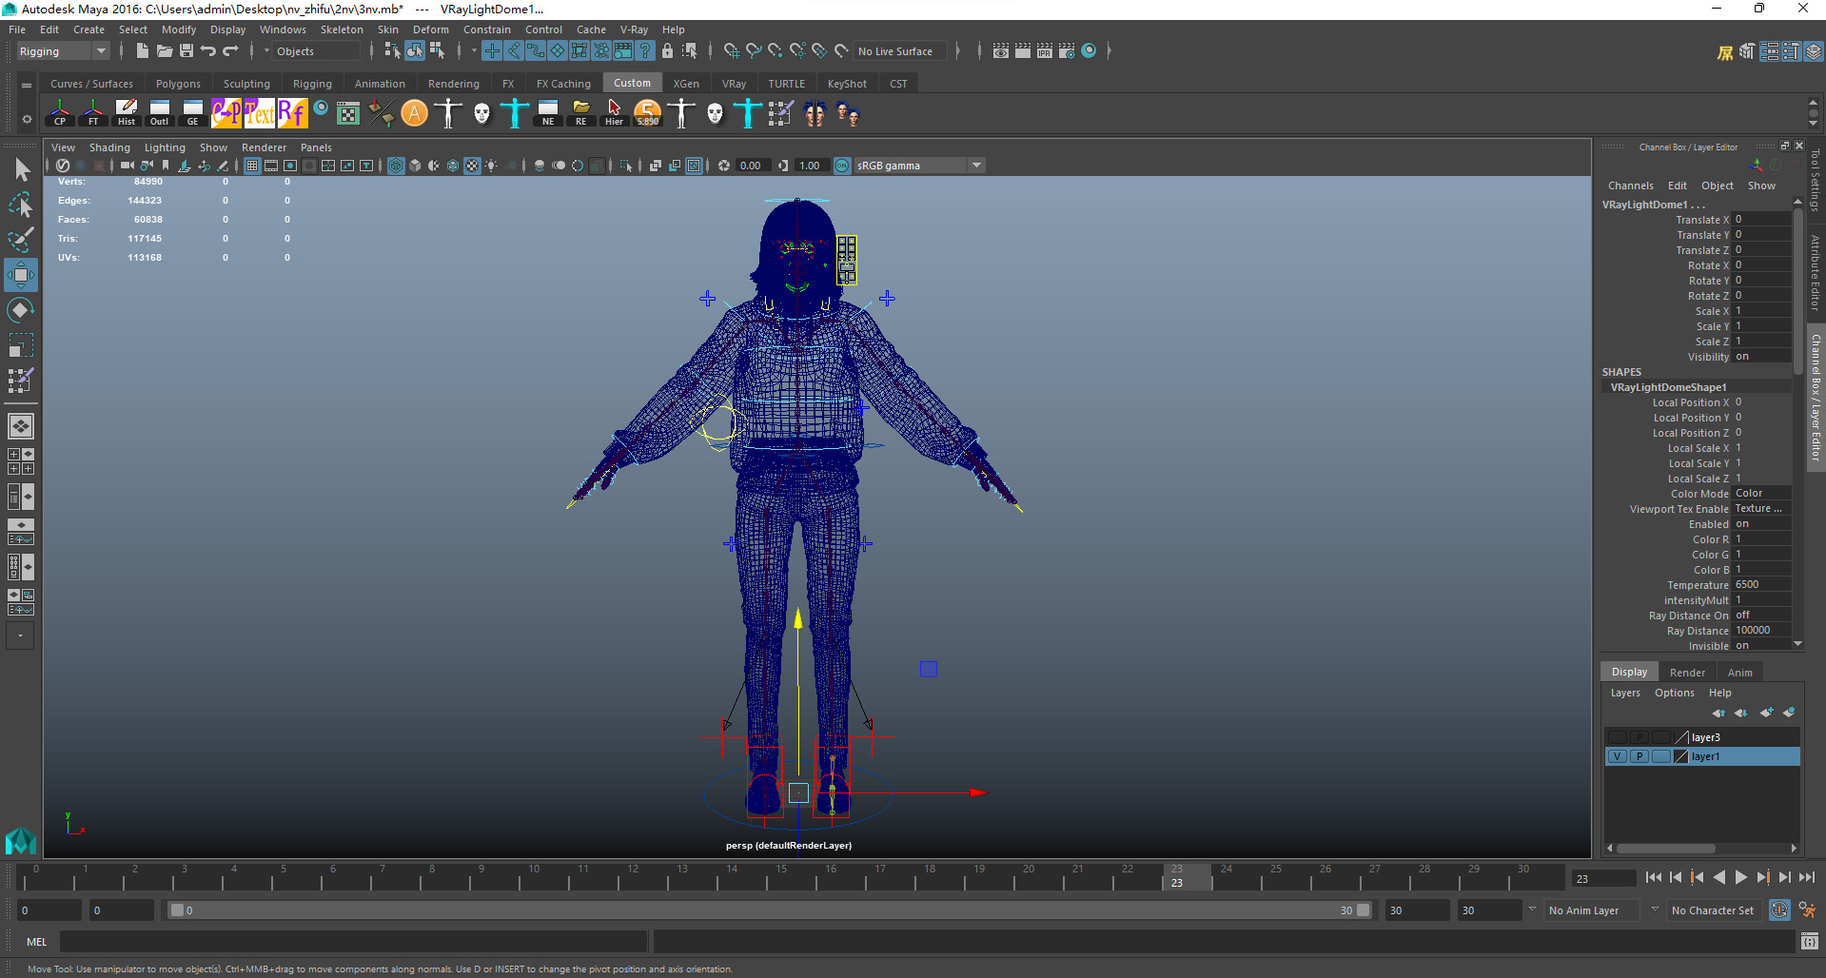This screenshot has width=1826, height=978.
Task: Toggle selection lock padlock icon
Action: click(667, 50)
